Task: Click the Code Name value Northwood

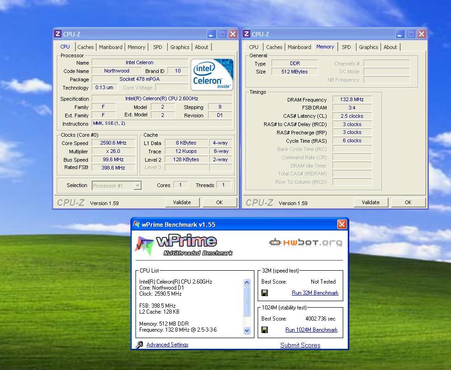Action: pos(117,71)
